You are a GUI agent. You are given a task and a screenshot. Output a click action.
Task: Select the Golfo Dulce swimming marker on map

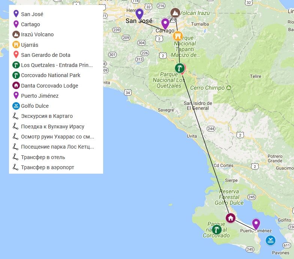tap(270, 240)
